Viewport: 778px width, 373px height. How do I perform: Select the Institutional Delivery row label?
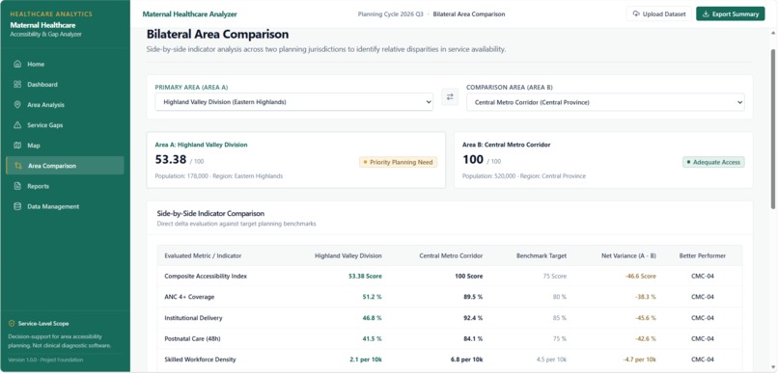(x=193, y=317)
